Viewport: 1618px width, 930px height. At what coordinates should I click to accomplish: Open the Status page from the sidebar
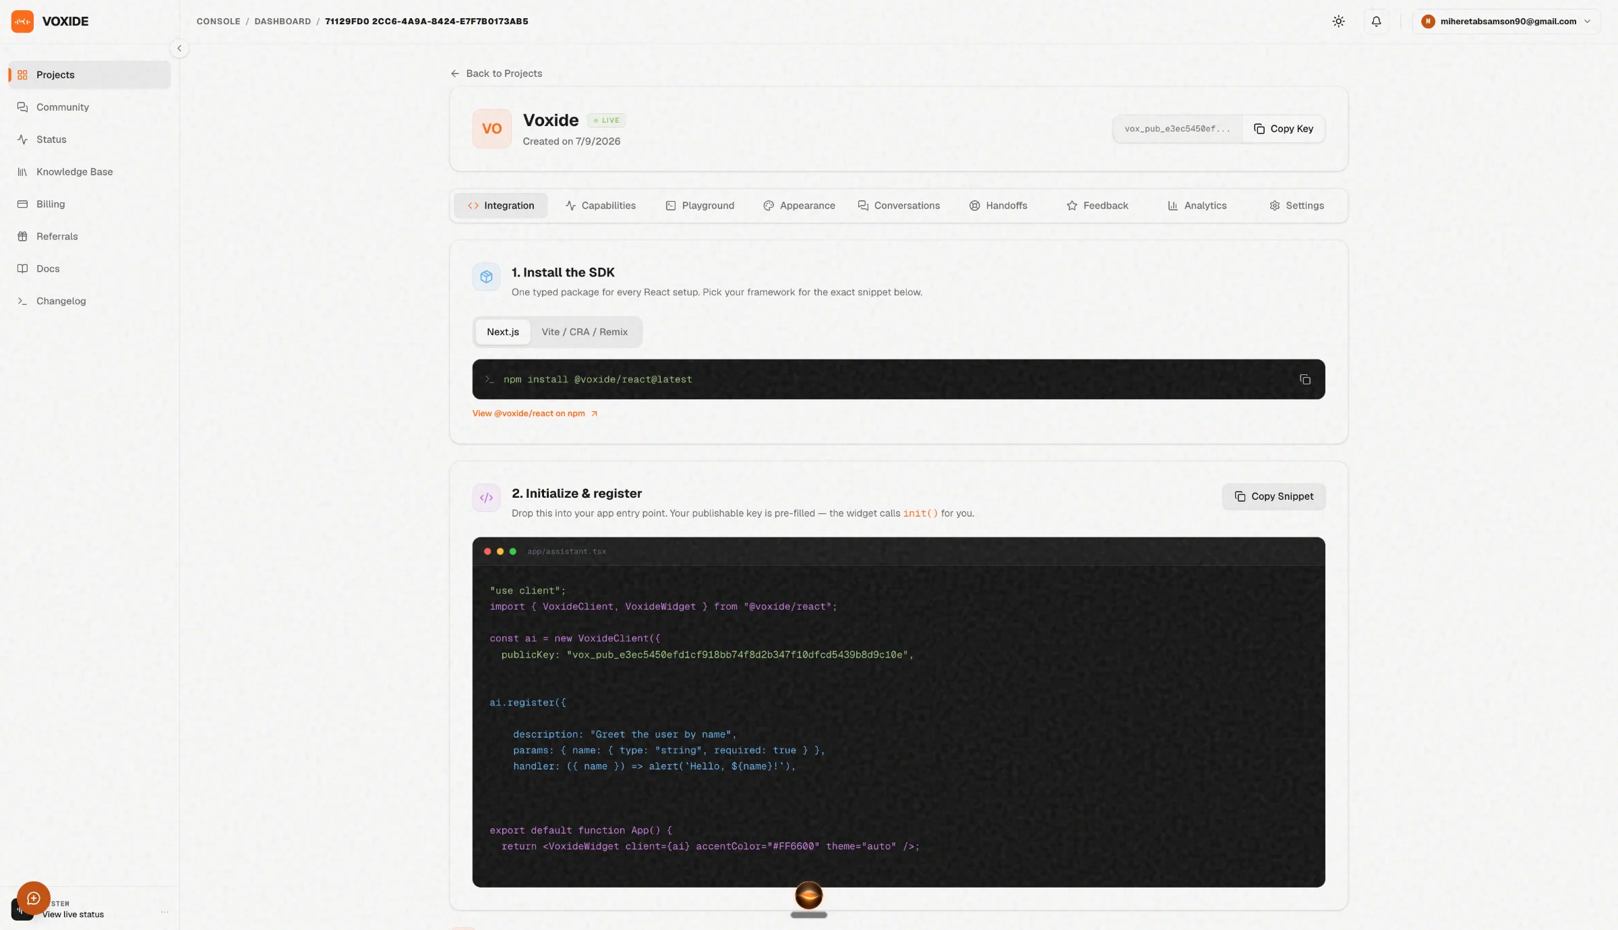[90, 140]
